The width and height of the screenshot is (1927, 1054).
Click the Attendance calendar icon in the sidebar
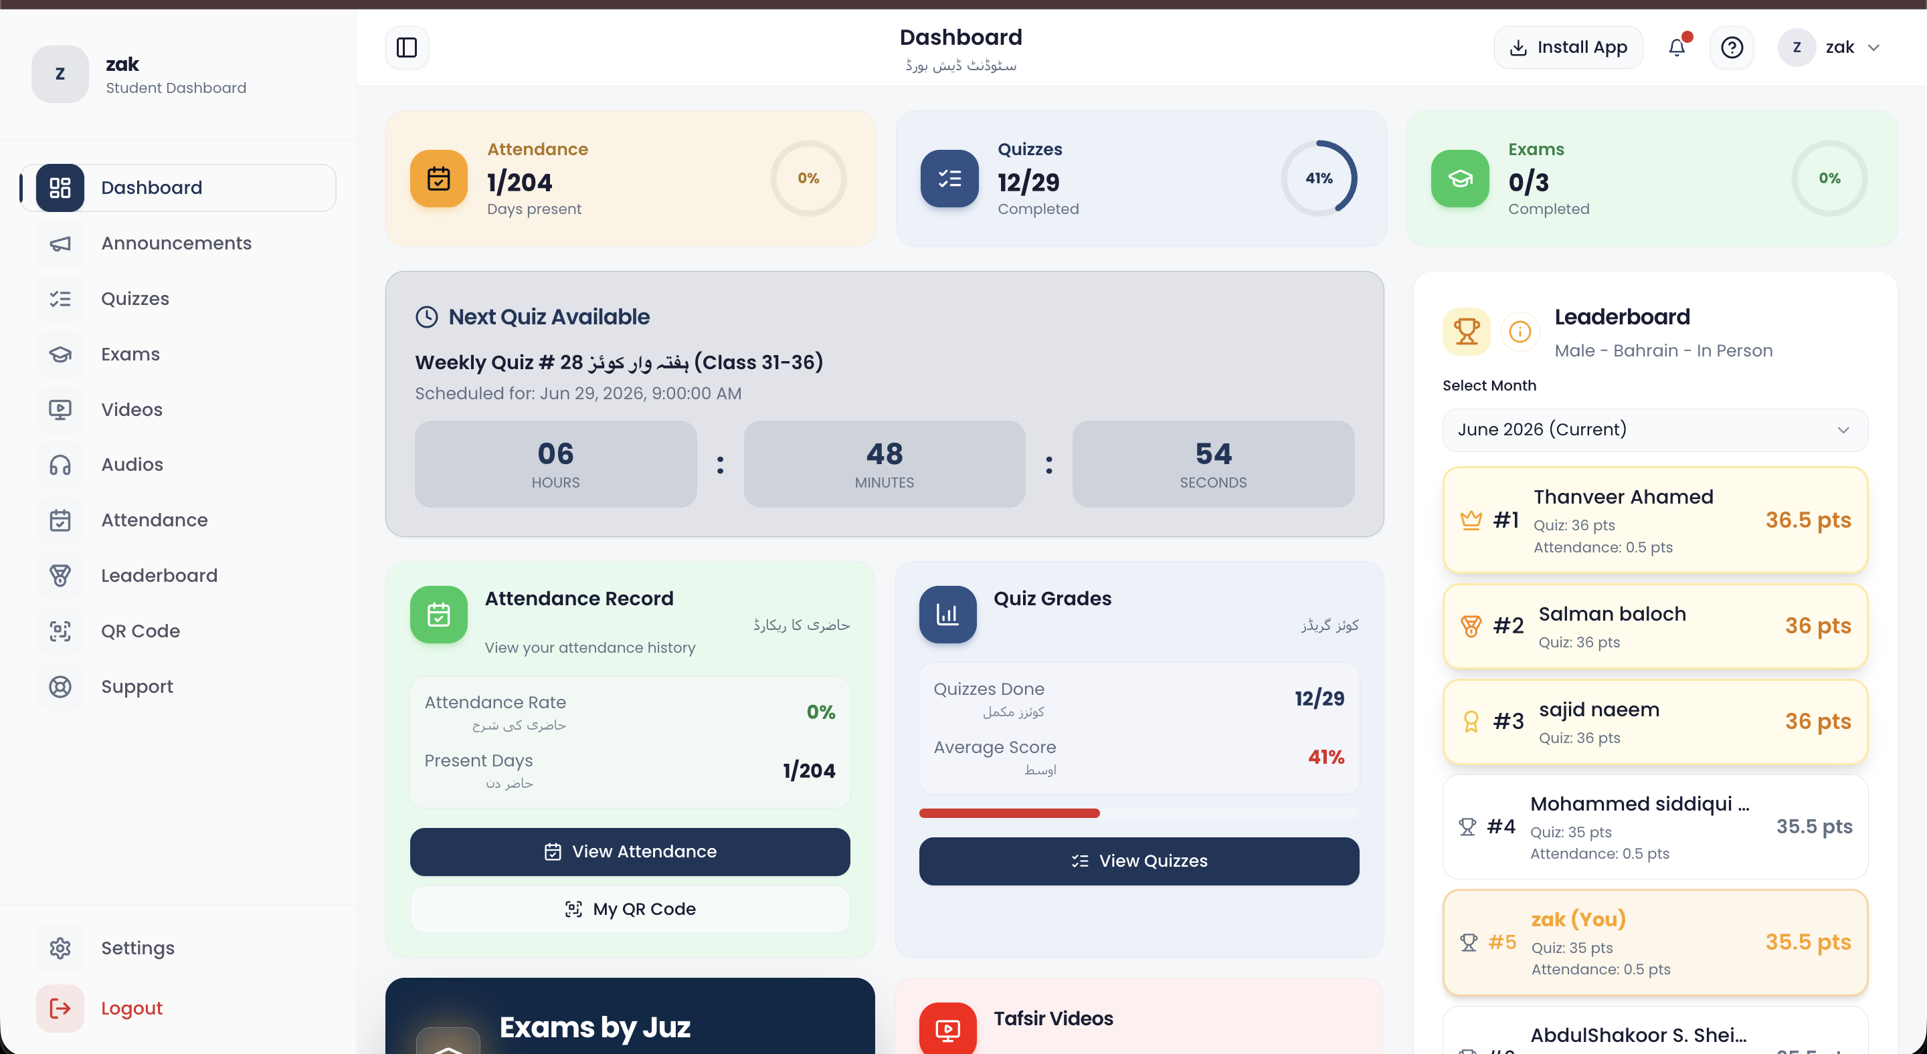tap(60, 520)
